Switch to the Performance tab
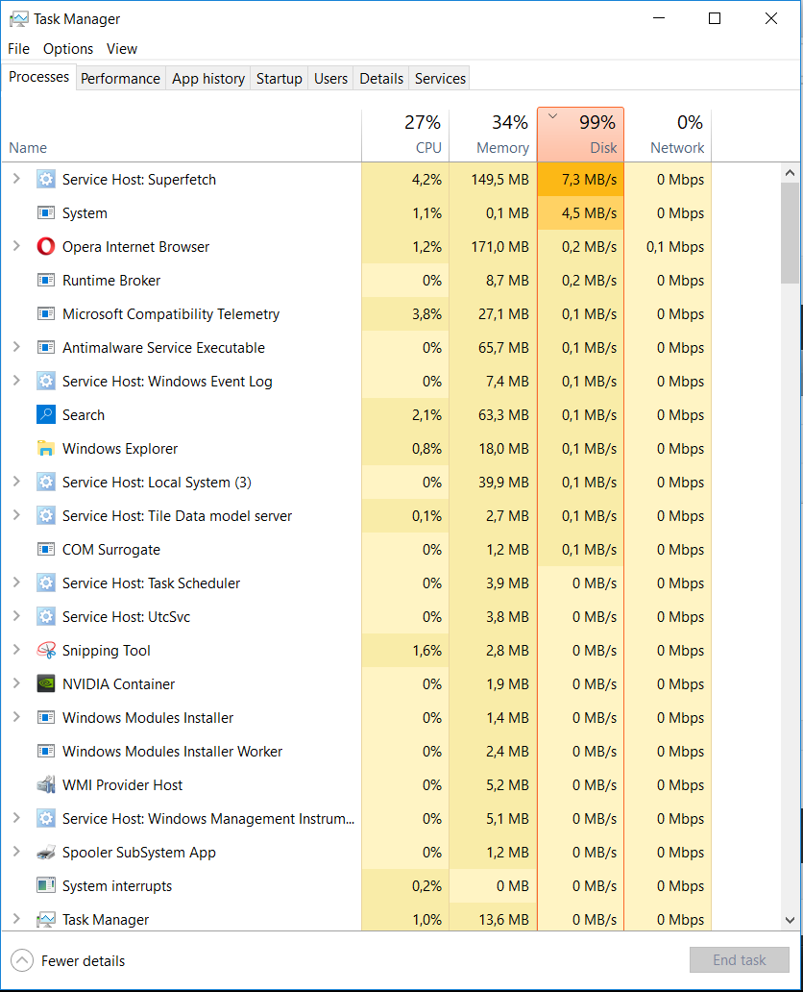803x992 pixels. [120, 79]
